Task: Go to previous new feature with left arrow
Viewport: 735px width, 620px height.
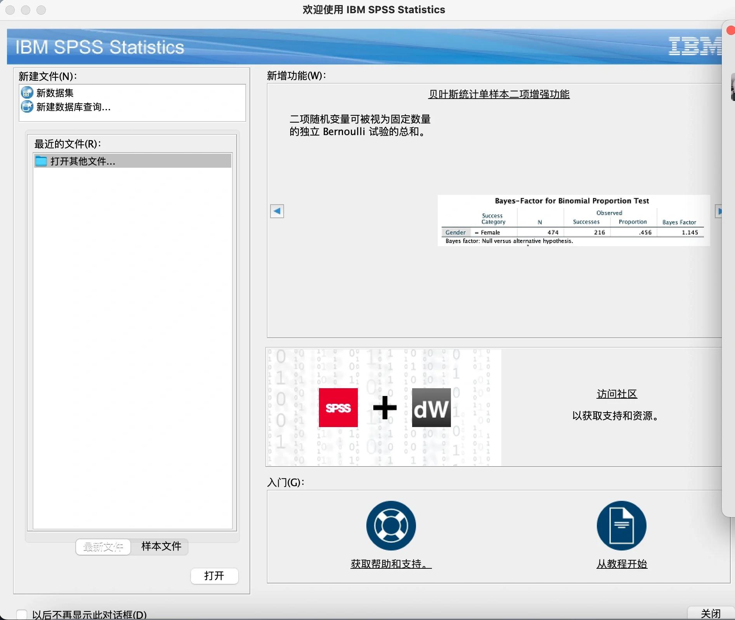Action: (277, 211)
